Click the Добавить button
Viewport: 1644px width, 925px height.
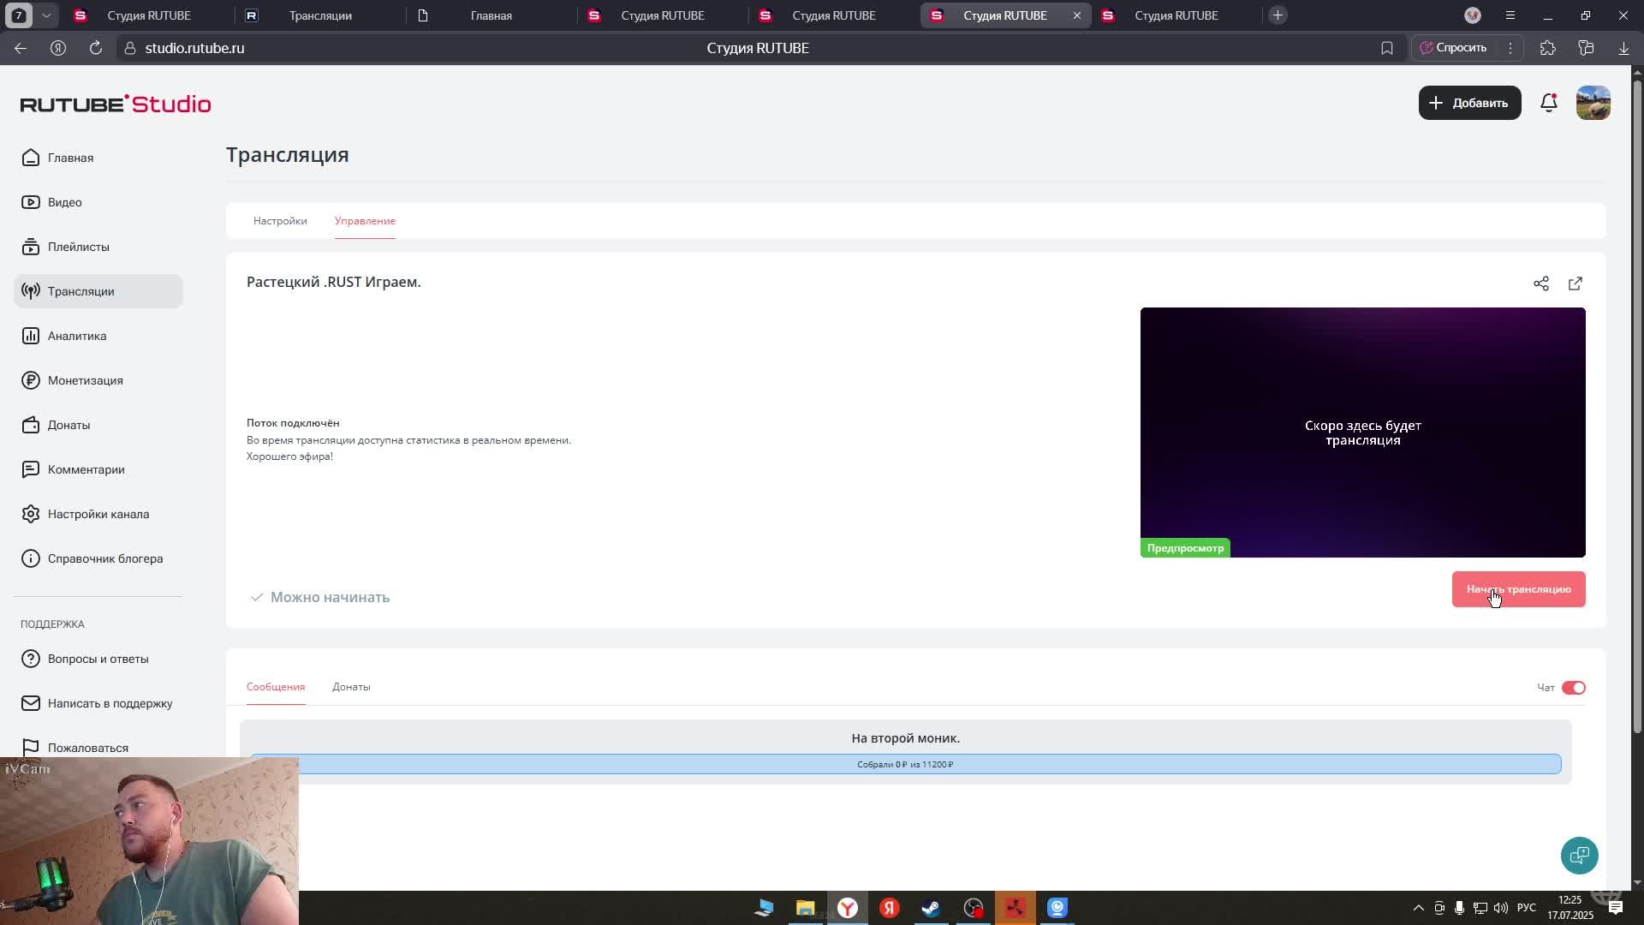1469,103
